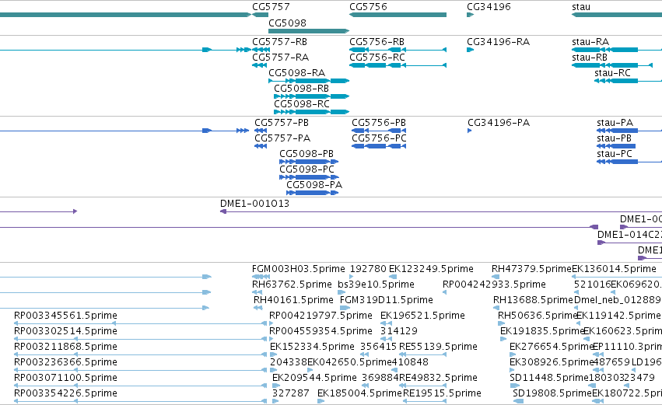Click protein CG5756-PB
Image resolution: width=662 pixels, height=405 pixels.
pos(378,123)
